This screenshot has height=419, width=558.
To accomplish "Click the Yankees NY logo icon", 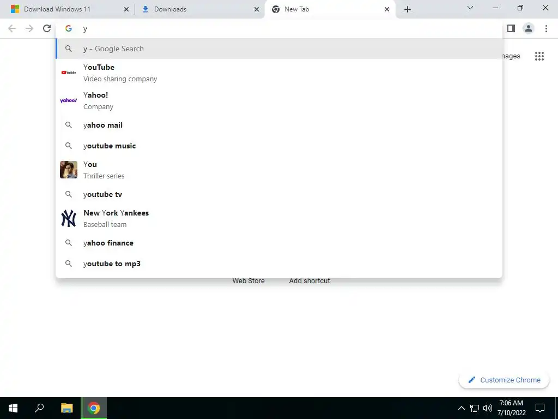I will [x=69, y=218].
